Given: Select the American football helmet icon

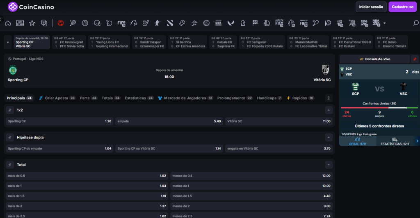Looking at the screenshot, I should pyautogui.click(x=97, y=23).
